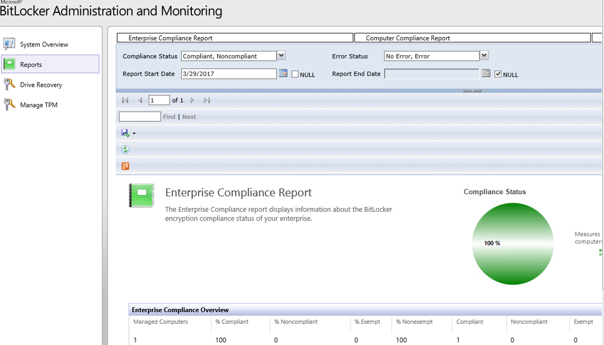Go to the first report page
This screenshot has height=345, width=604.
coord(126,100)
